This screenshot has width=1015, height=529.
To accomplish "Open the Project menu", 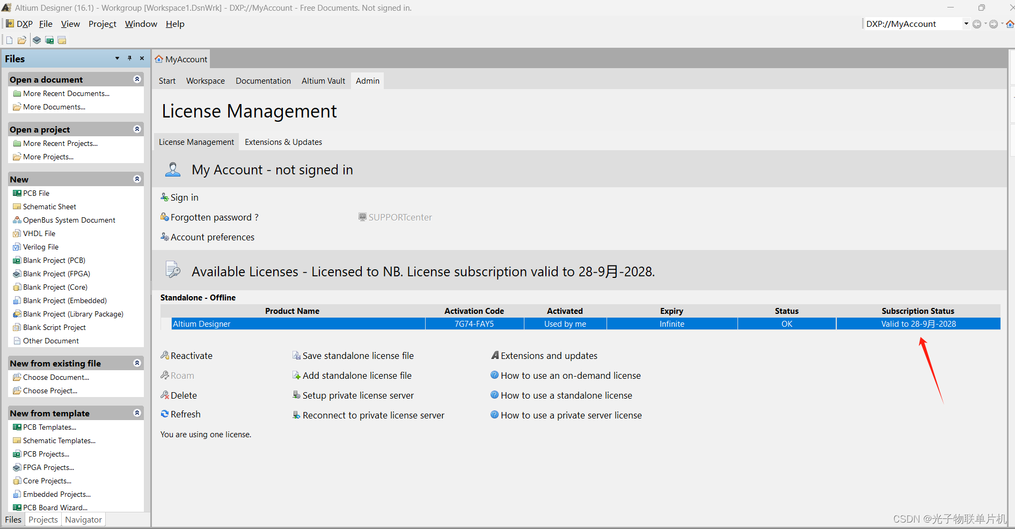I will pyautogui.click(x=103, y=24).
